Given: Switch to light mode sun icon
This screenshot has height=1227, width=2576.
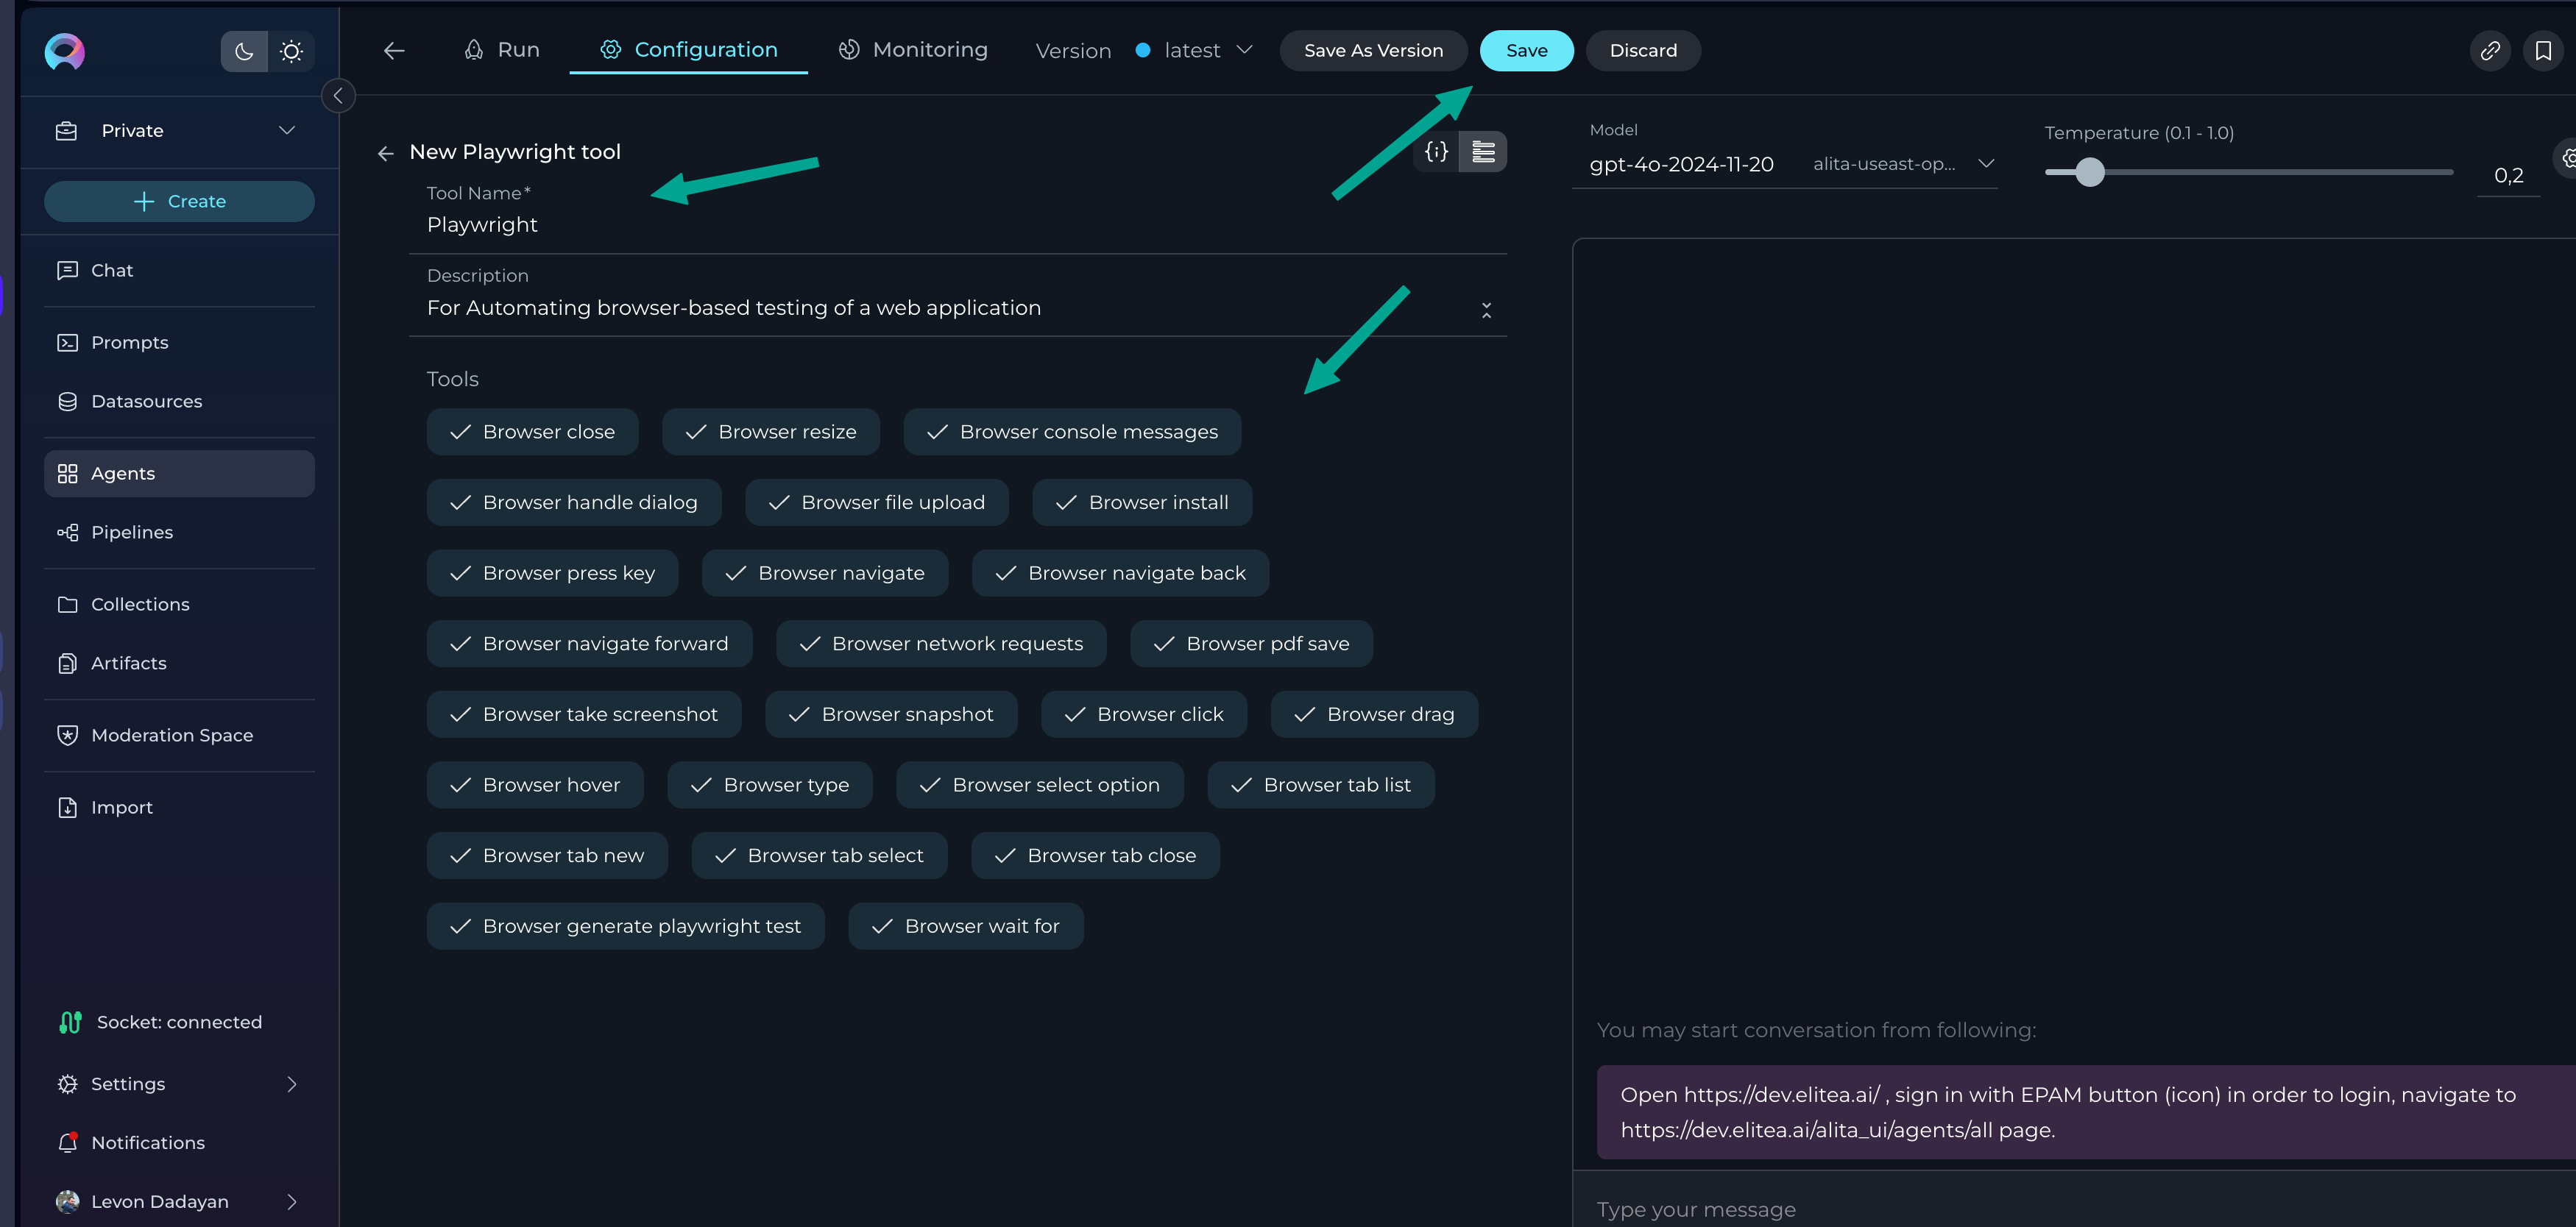Looking at the screenshot, I should click(291, 51).
